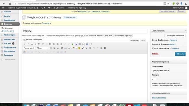This screenshot has height=106, width=189.
Task: Click Изменить постоянные ссылки button
Action: coord(100,36)
